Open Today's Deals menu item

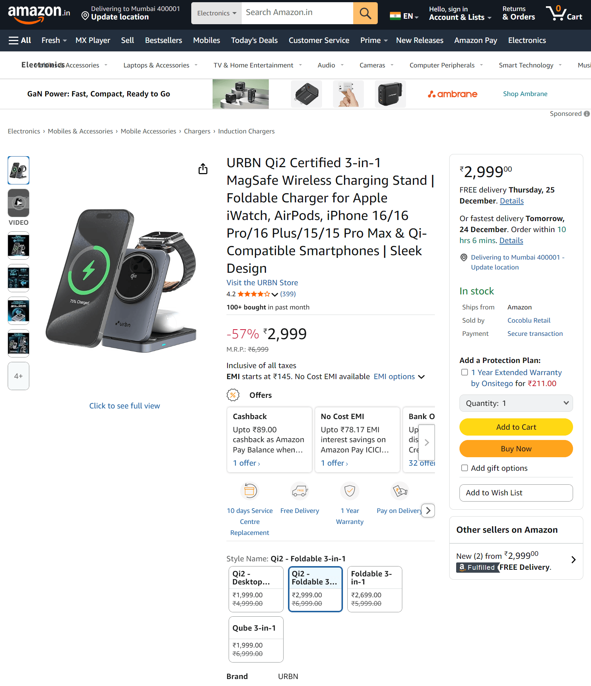[x=254, y=40]
